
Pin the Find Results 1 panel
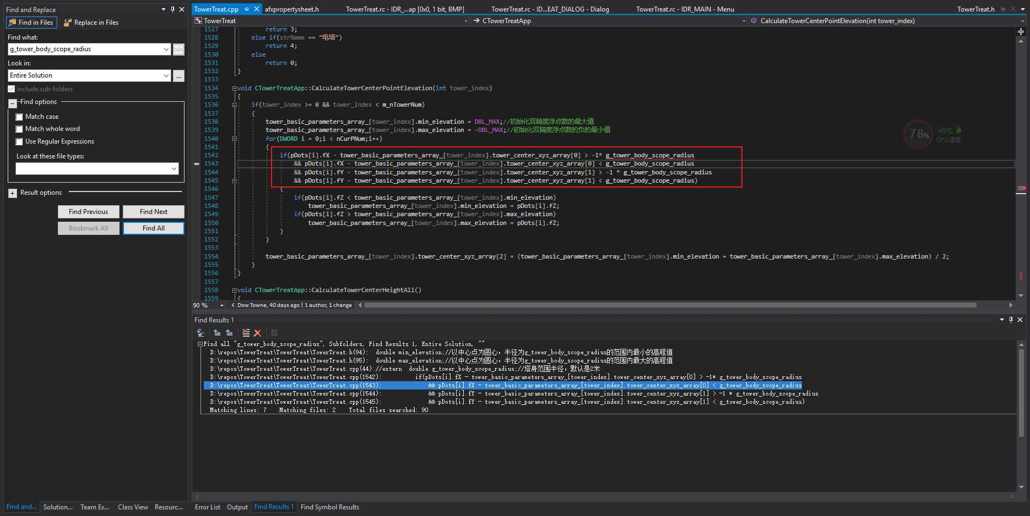(1011, 320)
